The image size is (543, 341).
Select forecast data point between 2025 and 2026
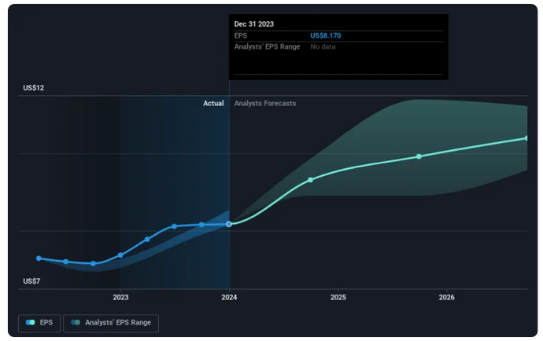point(419,156)
